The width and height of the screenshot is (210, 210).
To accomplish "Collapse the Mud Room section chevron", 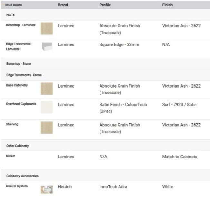I will point(3,5).
